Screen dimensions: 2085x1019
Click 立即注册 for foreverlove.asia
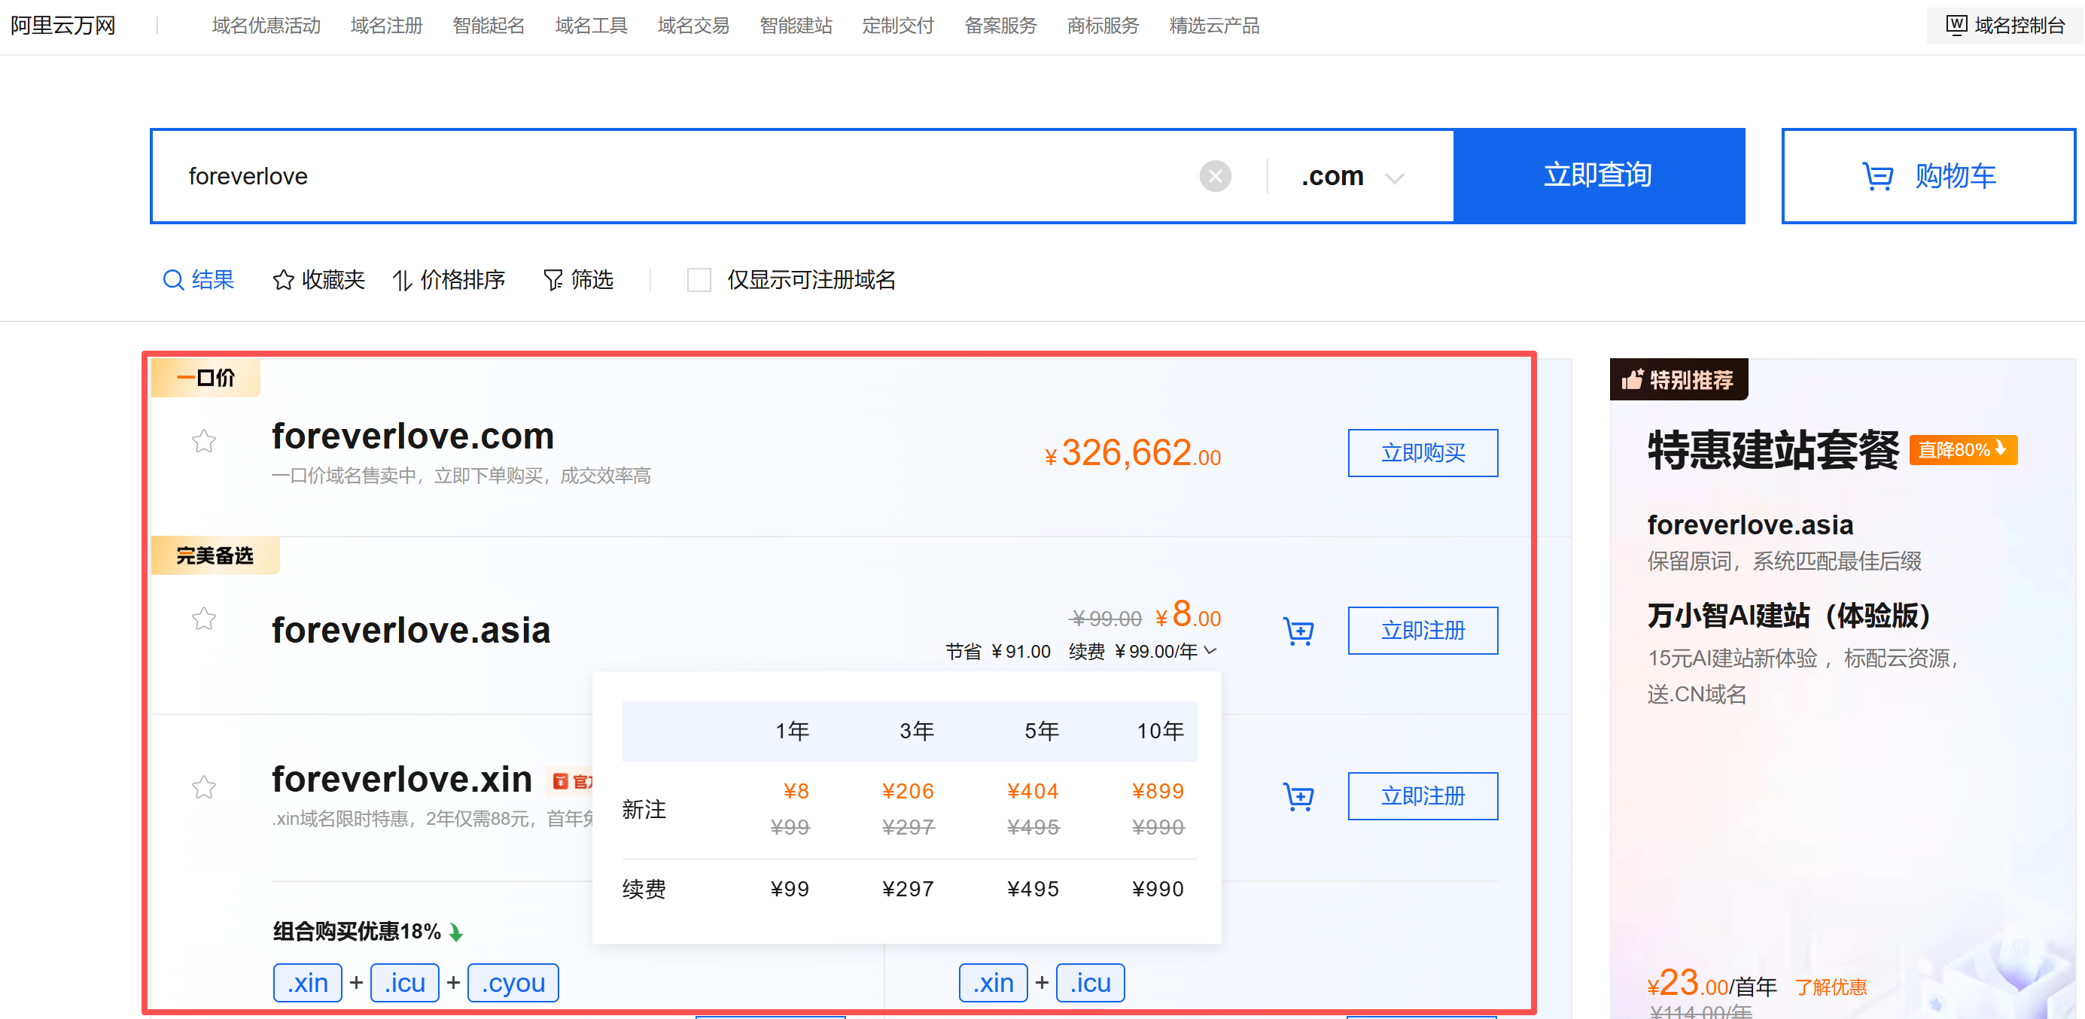(x=1422, y=631)
